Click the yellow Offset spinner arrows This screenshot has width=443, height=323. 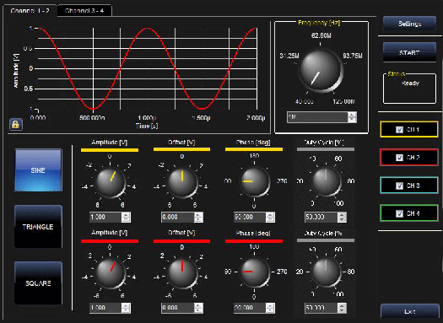198,217
